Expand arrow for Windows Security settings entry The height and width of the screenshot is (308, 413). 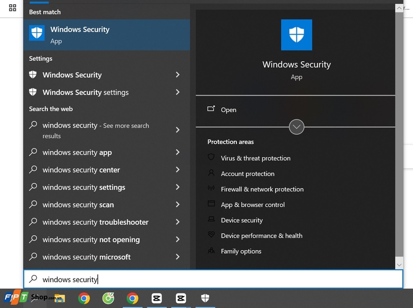coord(178,92)
